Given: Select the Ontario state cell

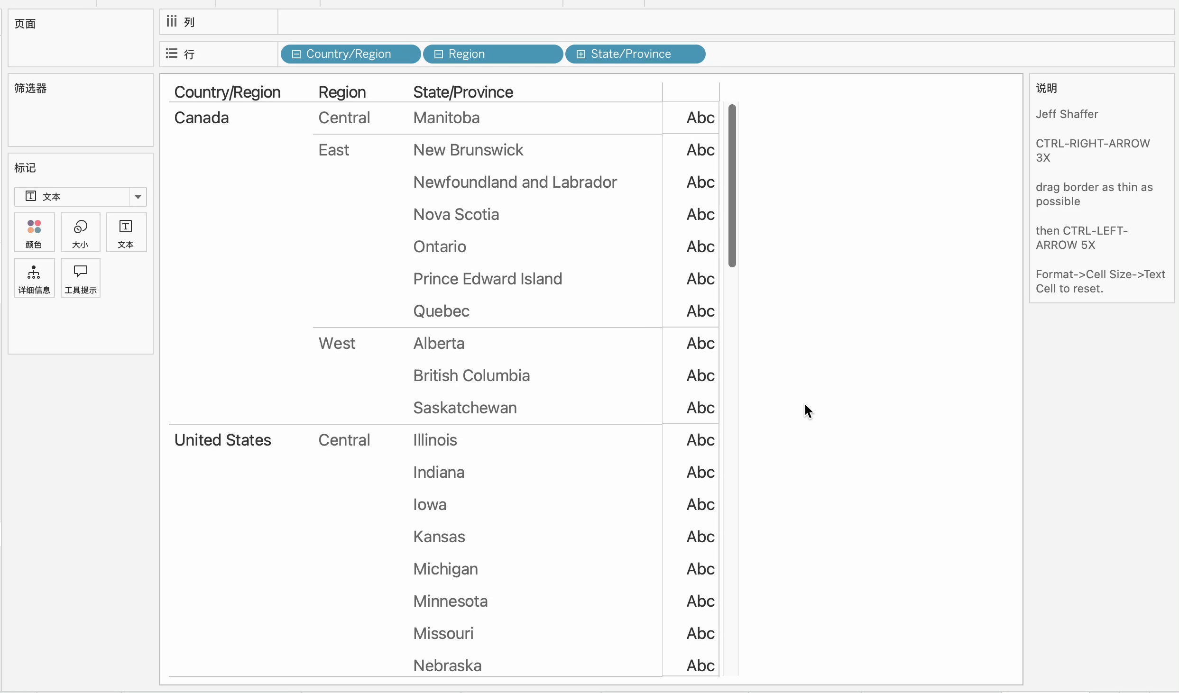Looking at the screenshot, I should (440, 246).
